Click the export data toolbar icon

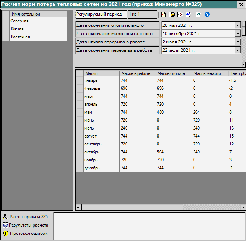click(199, 15)
